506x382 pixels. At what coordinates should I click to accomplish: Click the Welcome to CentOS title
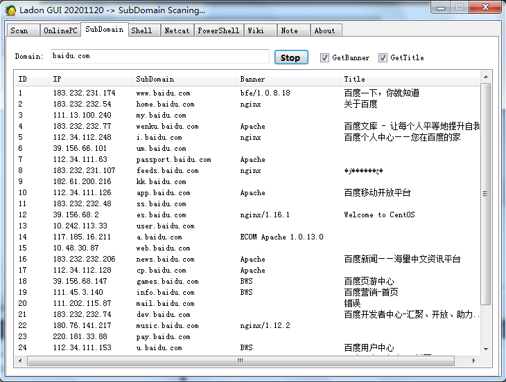tap(379, 215)
